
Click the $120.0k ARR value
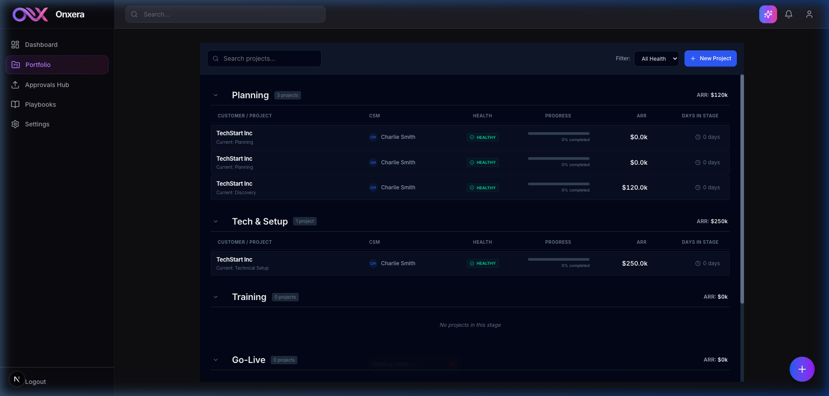(634, 188)
